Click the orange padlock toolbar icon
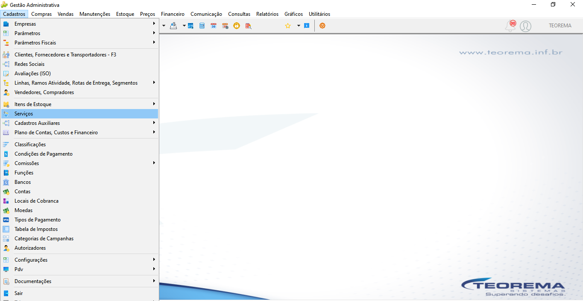The height and width of the screenshot is (301, 583). tap(237, 26)
